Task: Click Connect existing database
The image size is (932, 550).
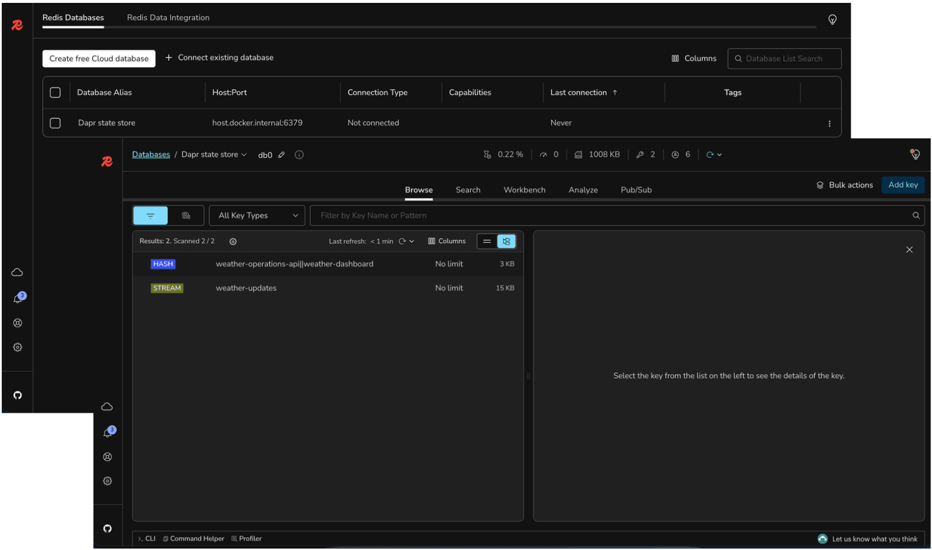Action: pos(219,58)
